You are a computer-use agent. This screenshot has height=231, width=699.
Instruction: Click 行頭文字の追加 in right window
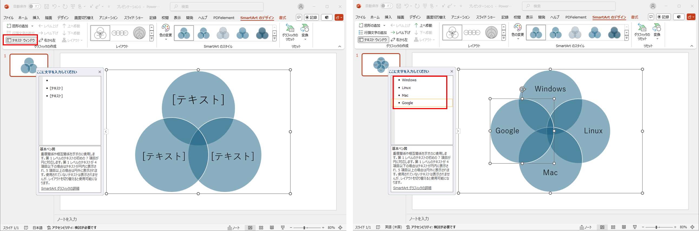click(373, 33)
